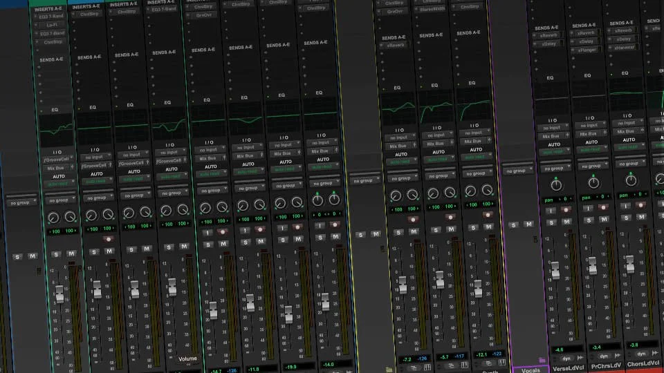Image resolution: width=664 pixels, height=373 pixels.
Task: Solo the VerseLdVcl track
Action: [x=551, y=222]
